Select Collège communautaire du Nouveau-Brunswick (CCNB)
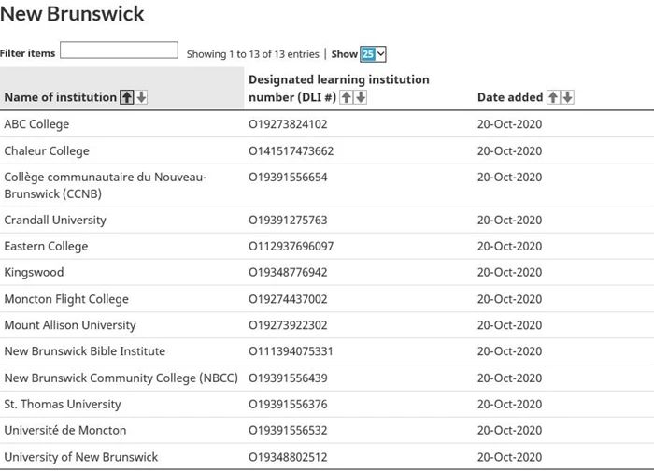The width and height of the screenshot is (654, 471). pos(105,186)
